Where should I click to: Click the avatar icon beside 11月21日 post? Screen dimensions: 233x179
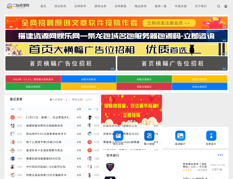coord(13,117)
